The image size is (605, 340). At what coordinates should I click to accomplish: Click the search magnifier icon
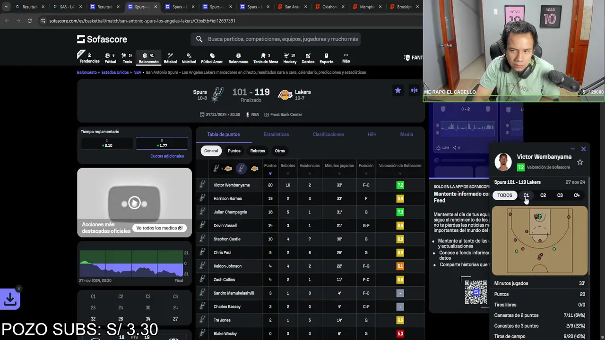pyautogui.click(x=199, y=39)
